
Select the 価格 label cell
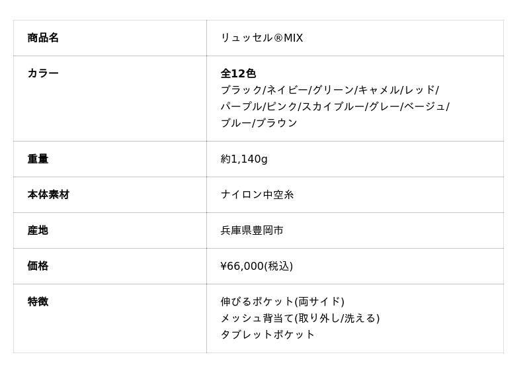(x=38, y=266)
